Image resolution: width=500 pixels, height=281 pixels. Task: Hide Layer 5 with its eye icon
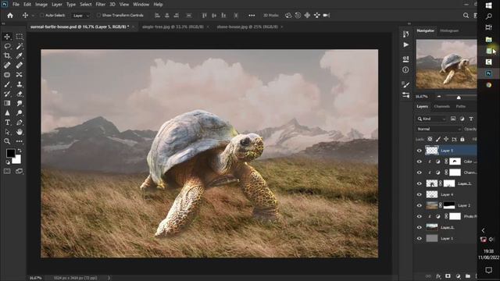[420, 151]
